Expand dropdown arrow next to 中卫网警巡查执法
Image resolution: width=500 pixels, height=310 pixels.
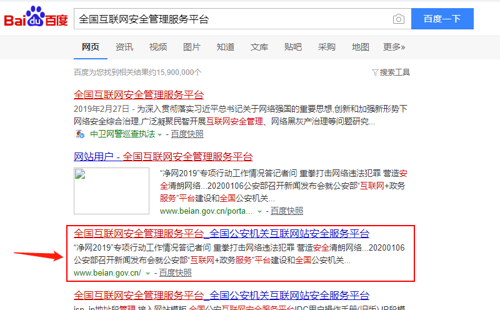[160, 135]
